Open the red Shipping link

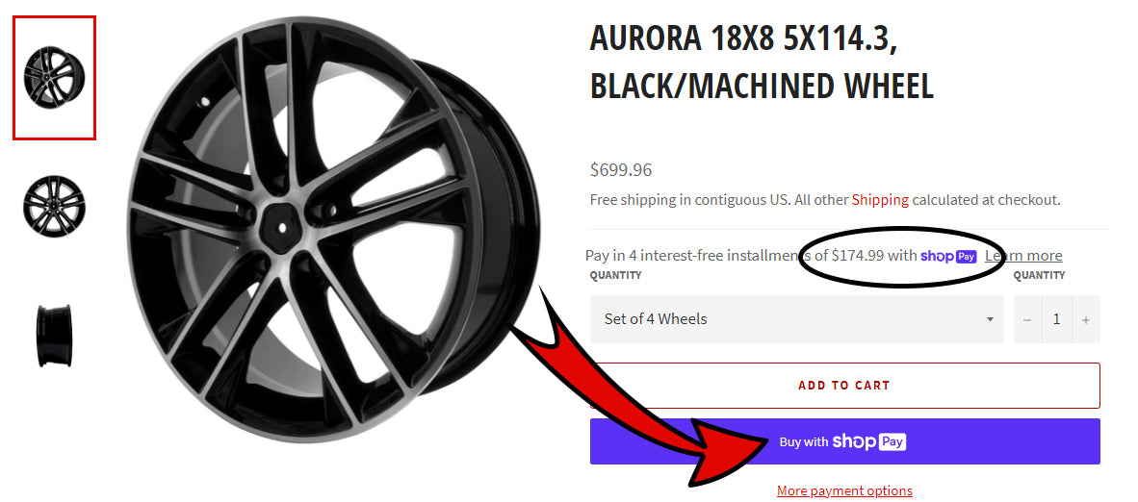[x=880, y=199]
